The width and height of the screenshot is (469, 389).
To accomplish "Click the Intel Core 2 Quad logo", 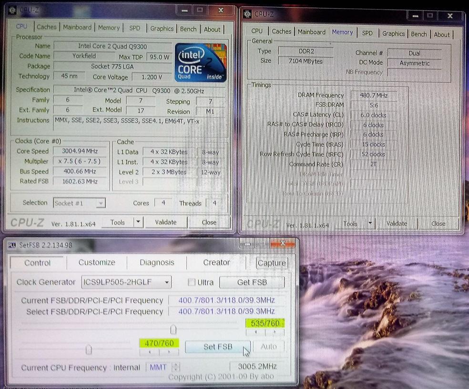I will pos(201,62).
